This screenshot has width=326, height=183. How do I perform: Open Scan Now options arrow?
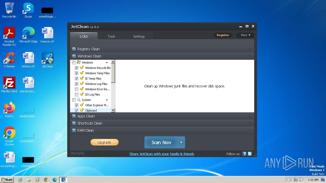pos(181,142)
